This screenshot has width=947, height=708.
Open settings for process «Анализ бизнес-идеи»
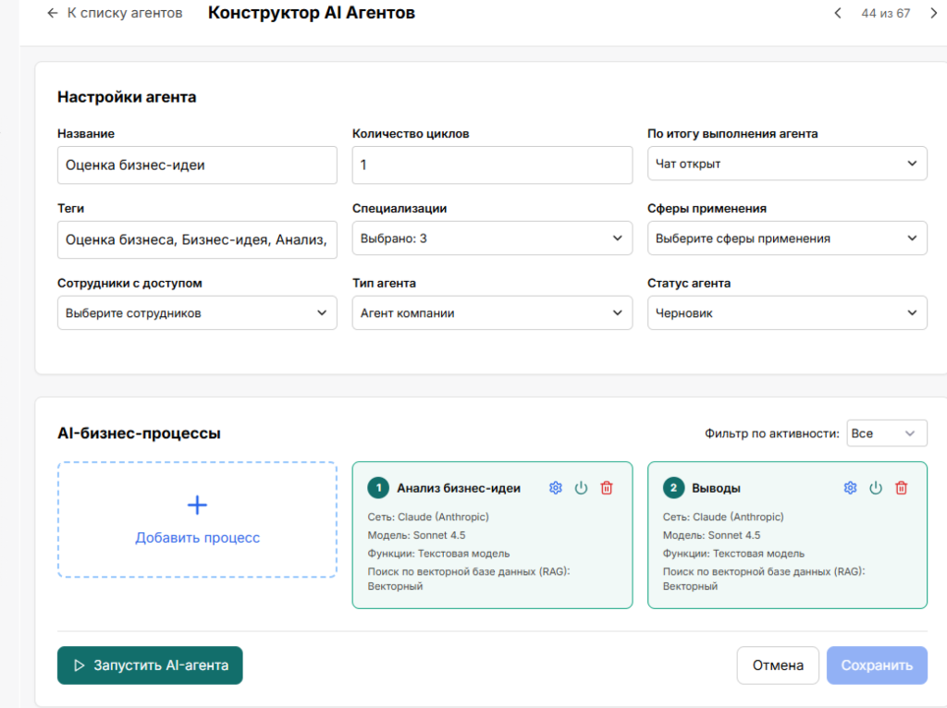click(555, 487)
